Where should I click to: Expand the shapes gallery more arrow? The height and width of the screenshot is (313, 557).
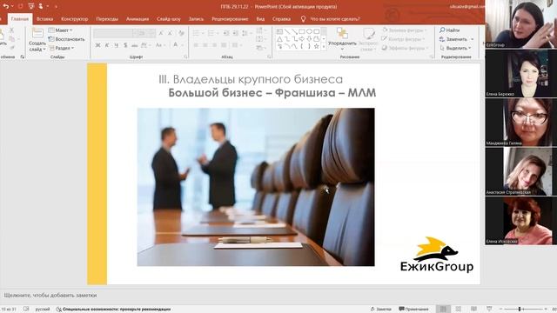pos(324,47)
